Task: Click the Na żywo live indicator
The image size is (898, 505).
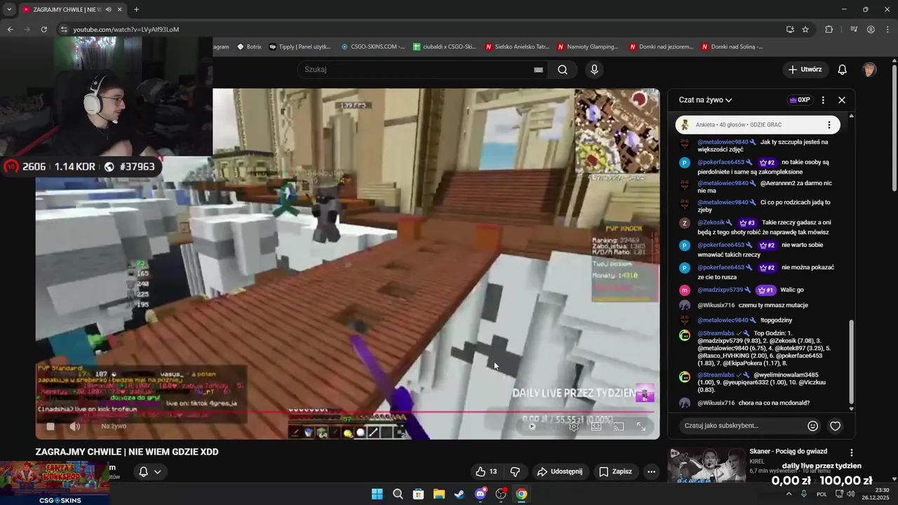Action: click(x=114, y=426)
